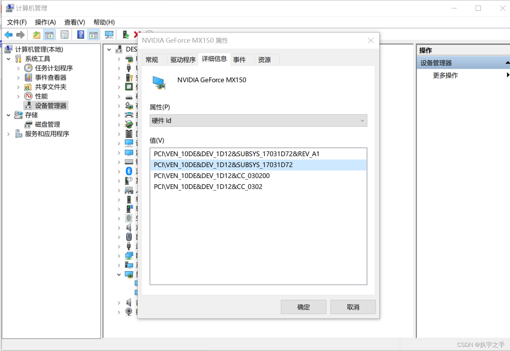510x351 pixels.
Task: Select hardware ID ending with REV_A1
Action: click(258, 154)
